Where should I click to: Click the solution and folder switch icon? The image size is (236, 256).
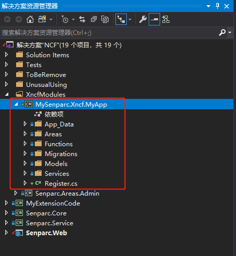(x=42, y=19)
